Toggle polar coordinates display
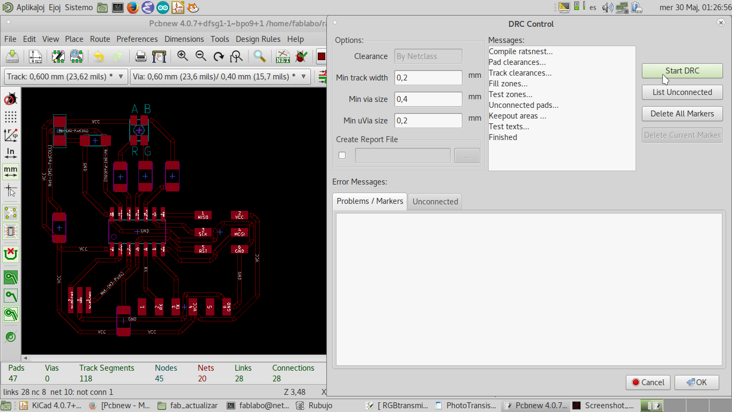Image resolution: width=732 pixels, height=412 pixels. (11, 135)
